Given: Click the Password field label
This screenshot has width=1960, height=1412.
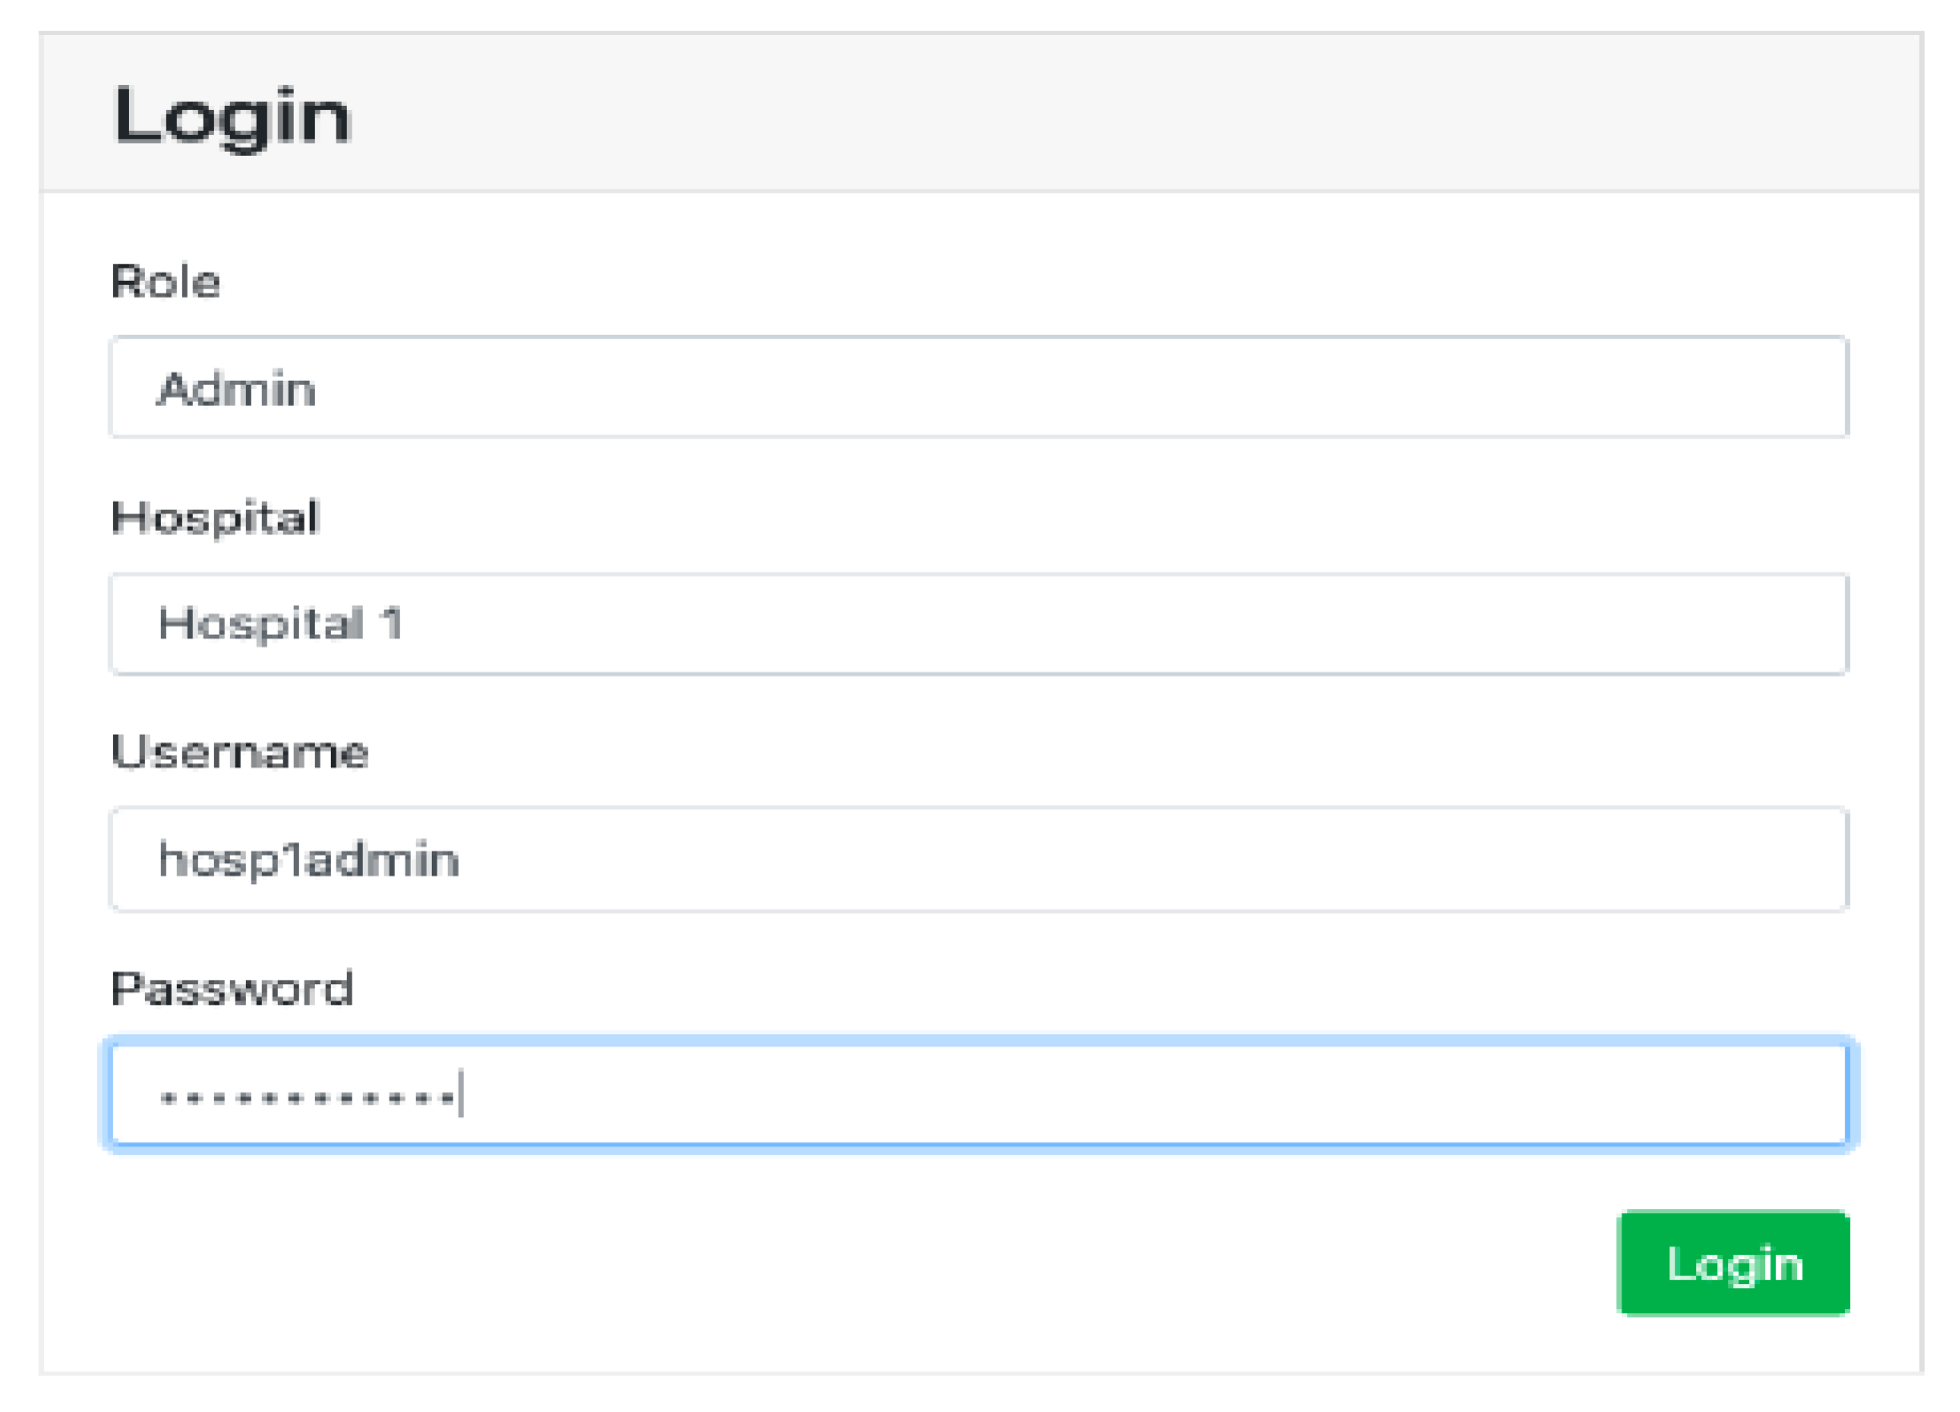Looking at the screenshot, I should click(x=232, y=989).
